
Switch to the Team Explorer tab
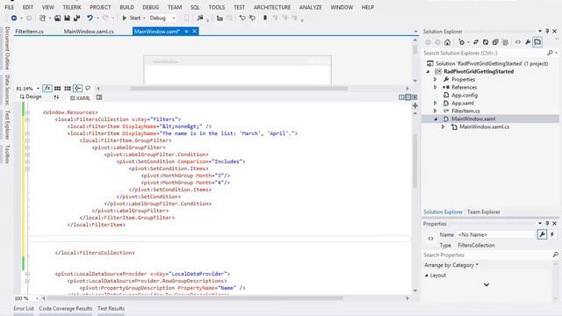(x=484, y=212)
